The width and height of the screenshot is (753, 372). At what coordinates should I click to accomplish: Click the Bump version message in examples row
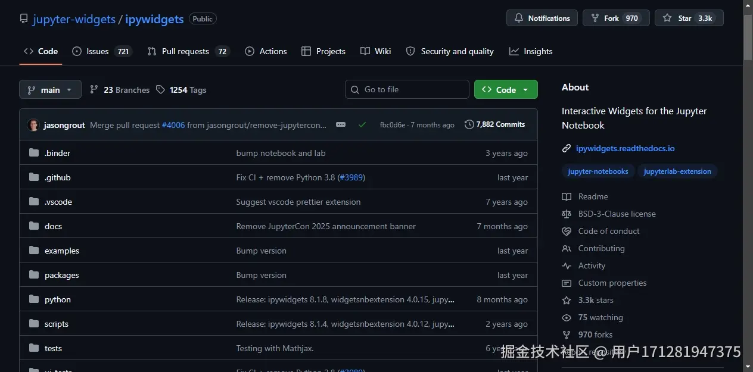pos(261,251)
